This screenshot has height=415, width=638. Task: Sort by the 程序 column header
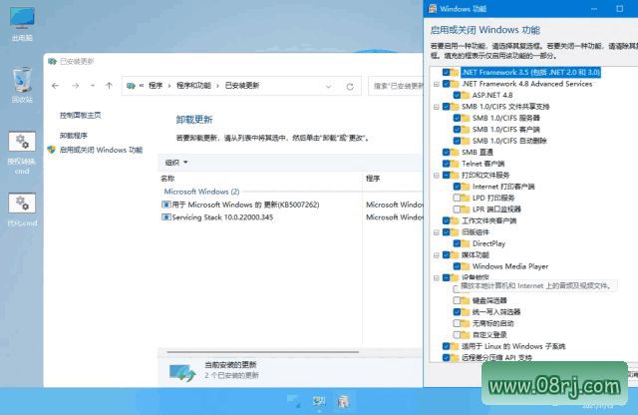[373, 179]
